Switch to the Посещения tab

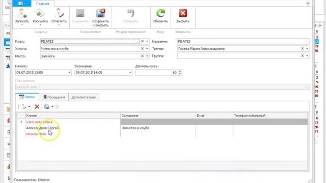[54, 97]
